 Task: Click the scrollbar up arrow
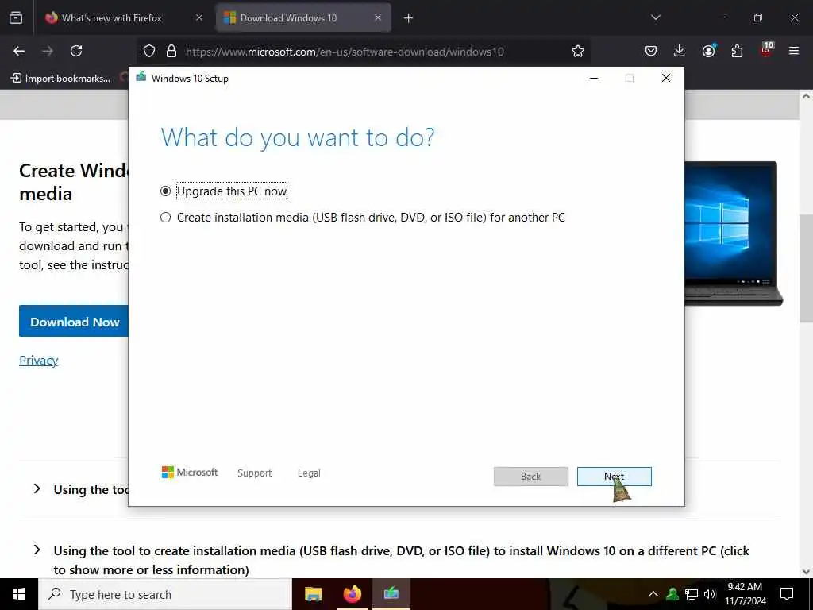(807, 96)
